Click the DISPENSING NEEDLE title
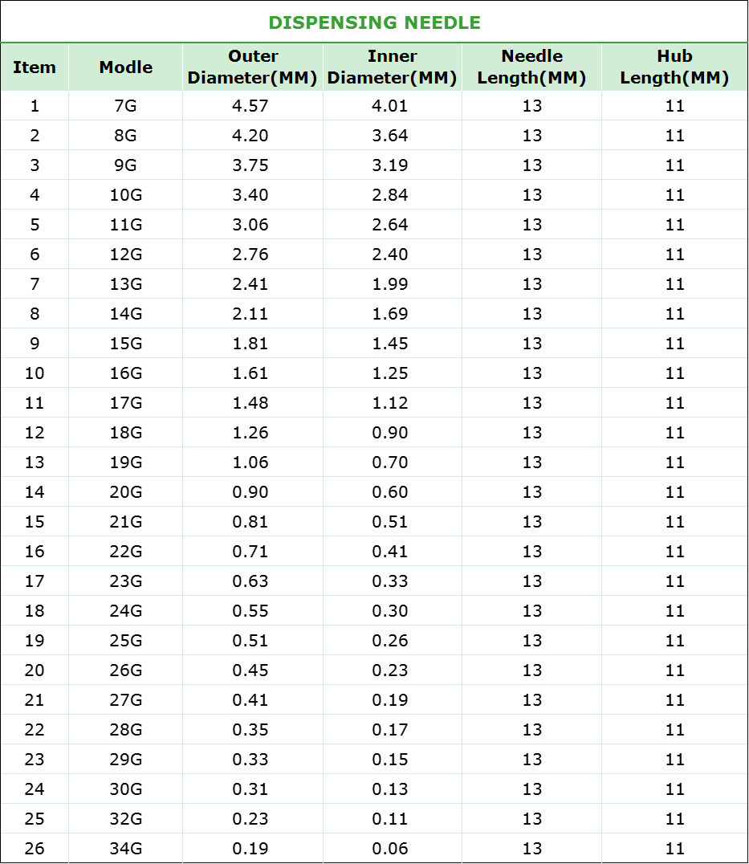The image size is (749, 864). [374, 22]
